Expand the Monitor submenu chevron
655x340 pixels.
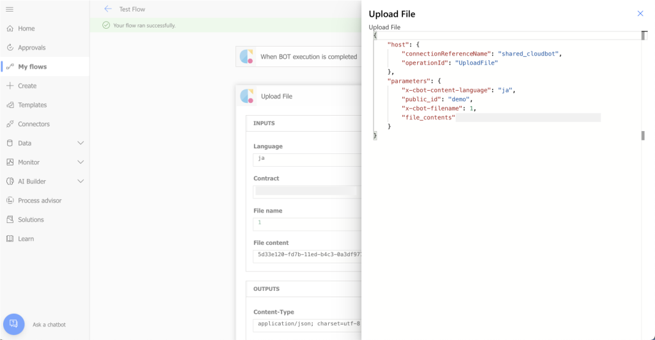point(81,162)
